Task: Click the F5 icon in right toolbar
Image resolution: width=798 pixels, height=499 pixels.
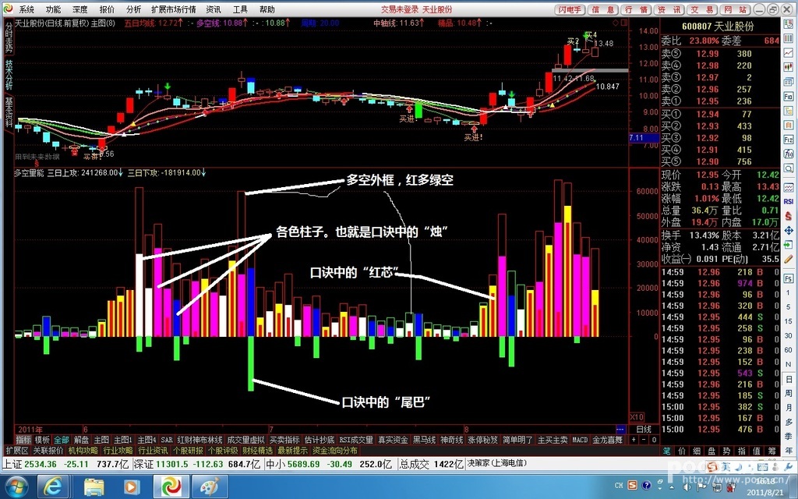Action: point(789,278)
